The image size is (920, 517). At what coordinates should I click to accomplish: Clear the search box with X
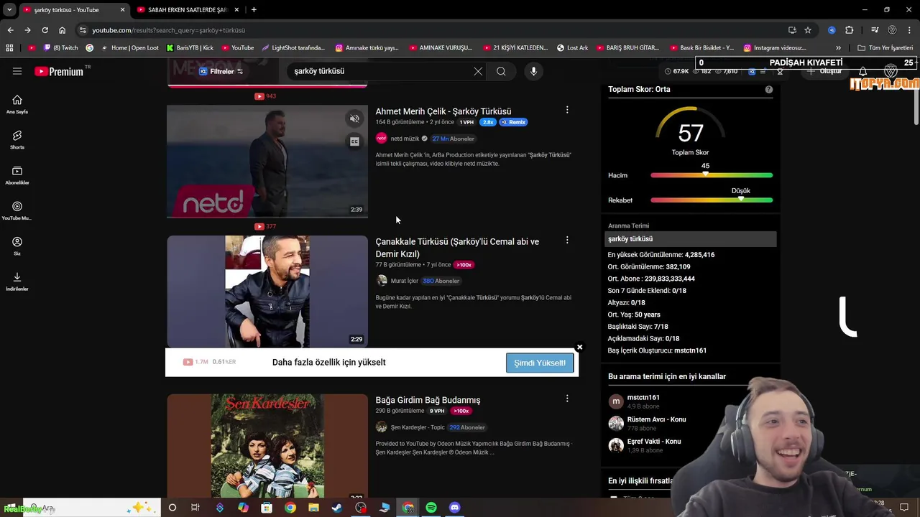point(478,71)
